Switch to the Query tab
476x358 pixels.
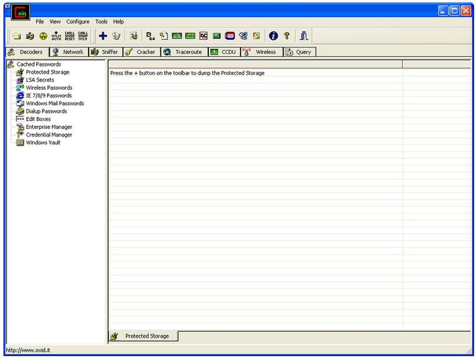click(299, 52)
